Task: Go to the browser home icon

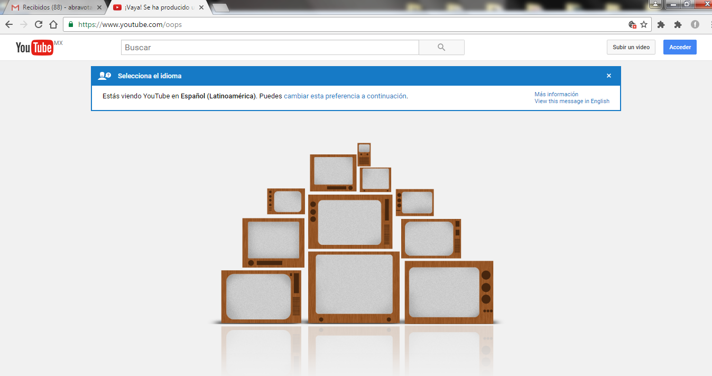Action: pos(53,24)
